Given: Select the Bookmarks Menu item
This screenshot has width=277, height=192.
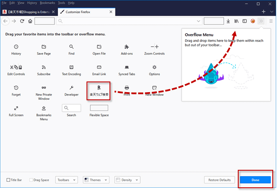Looking at the screenshot, I should pyautogui.click(x=43, y=113).
